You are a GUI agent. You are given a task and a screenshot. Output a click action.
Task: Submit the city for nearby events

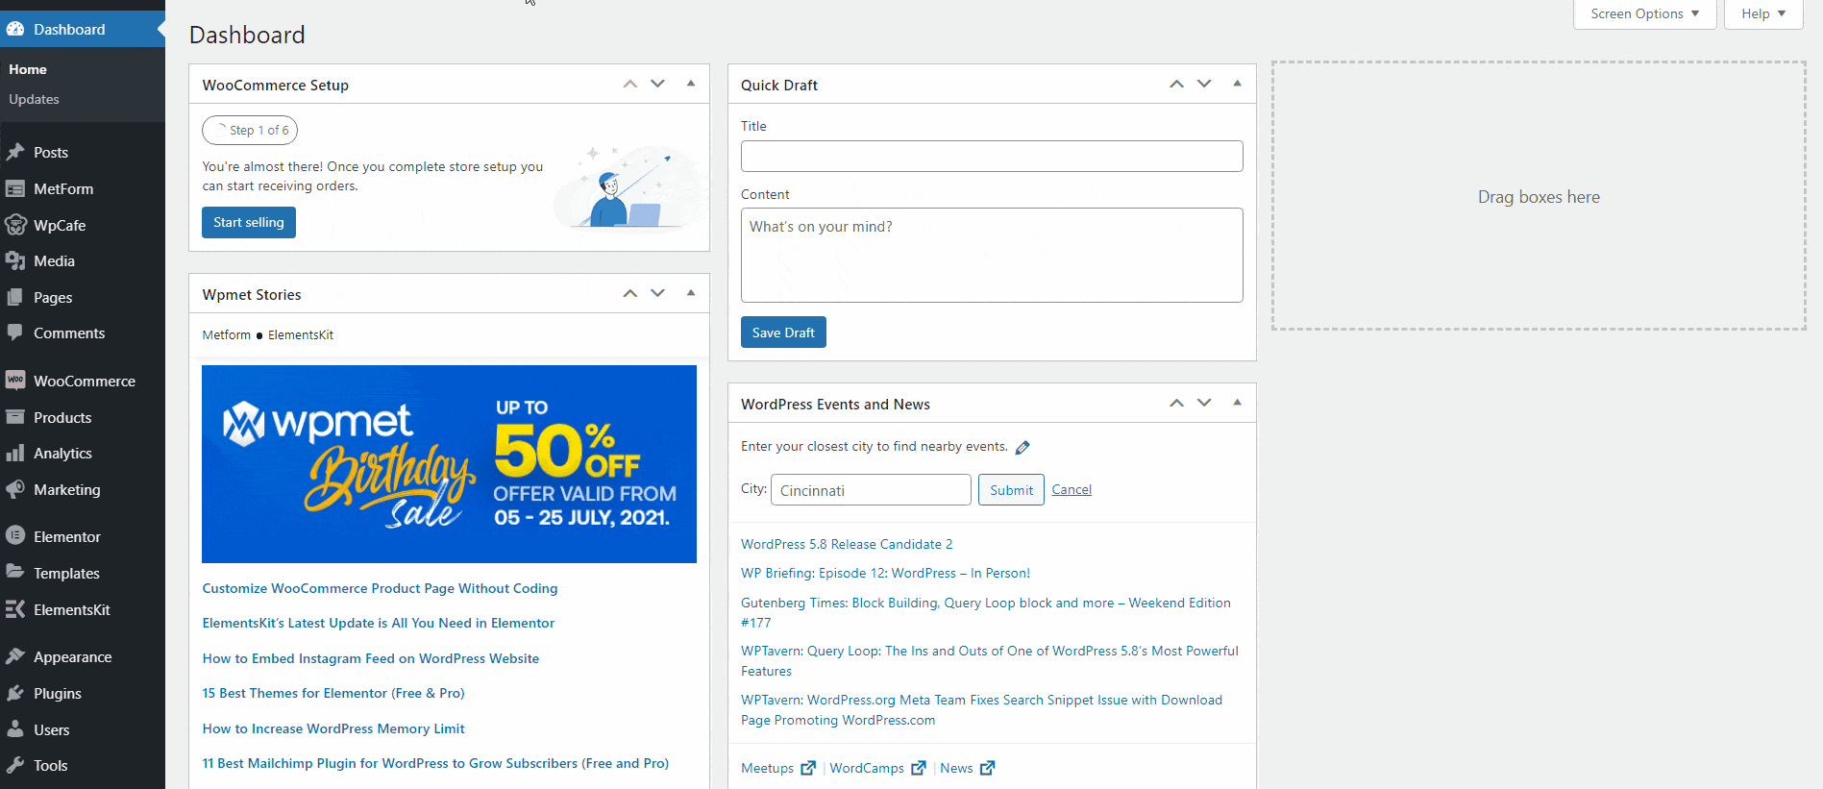1011,490
